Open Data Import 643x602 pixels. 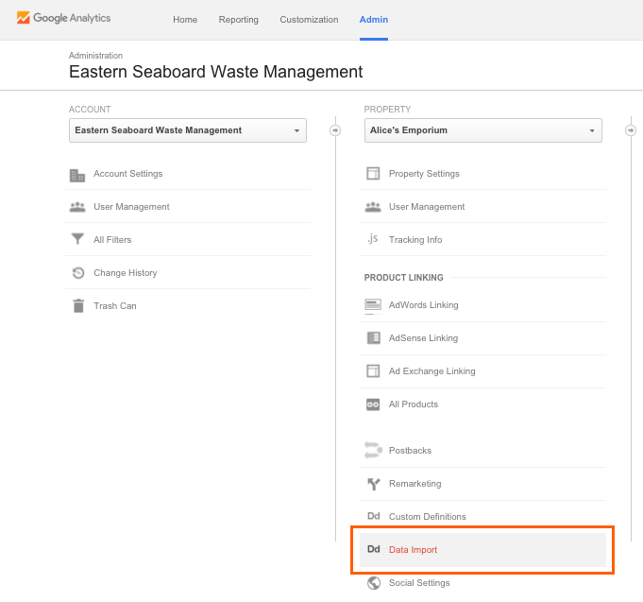[482, 550]
